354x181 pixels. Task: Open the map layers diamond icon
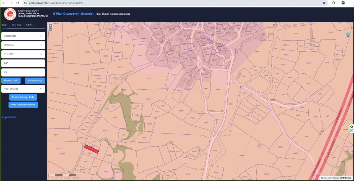348,34
